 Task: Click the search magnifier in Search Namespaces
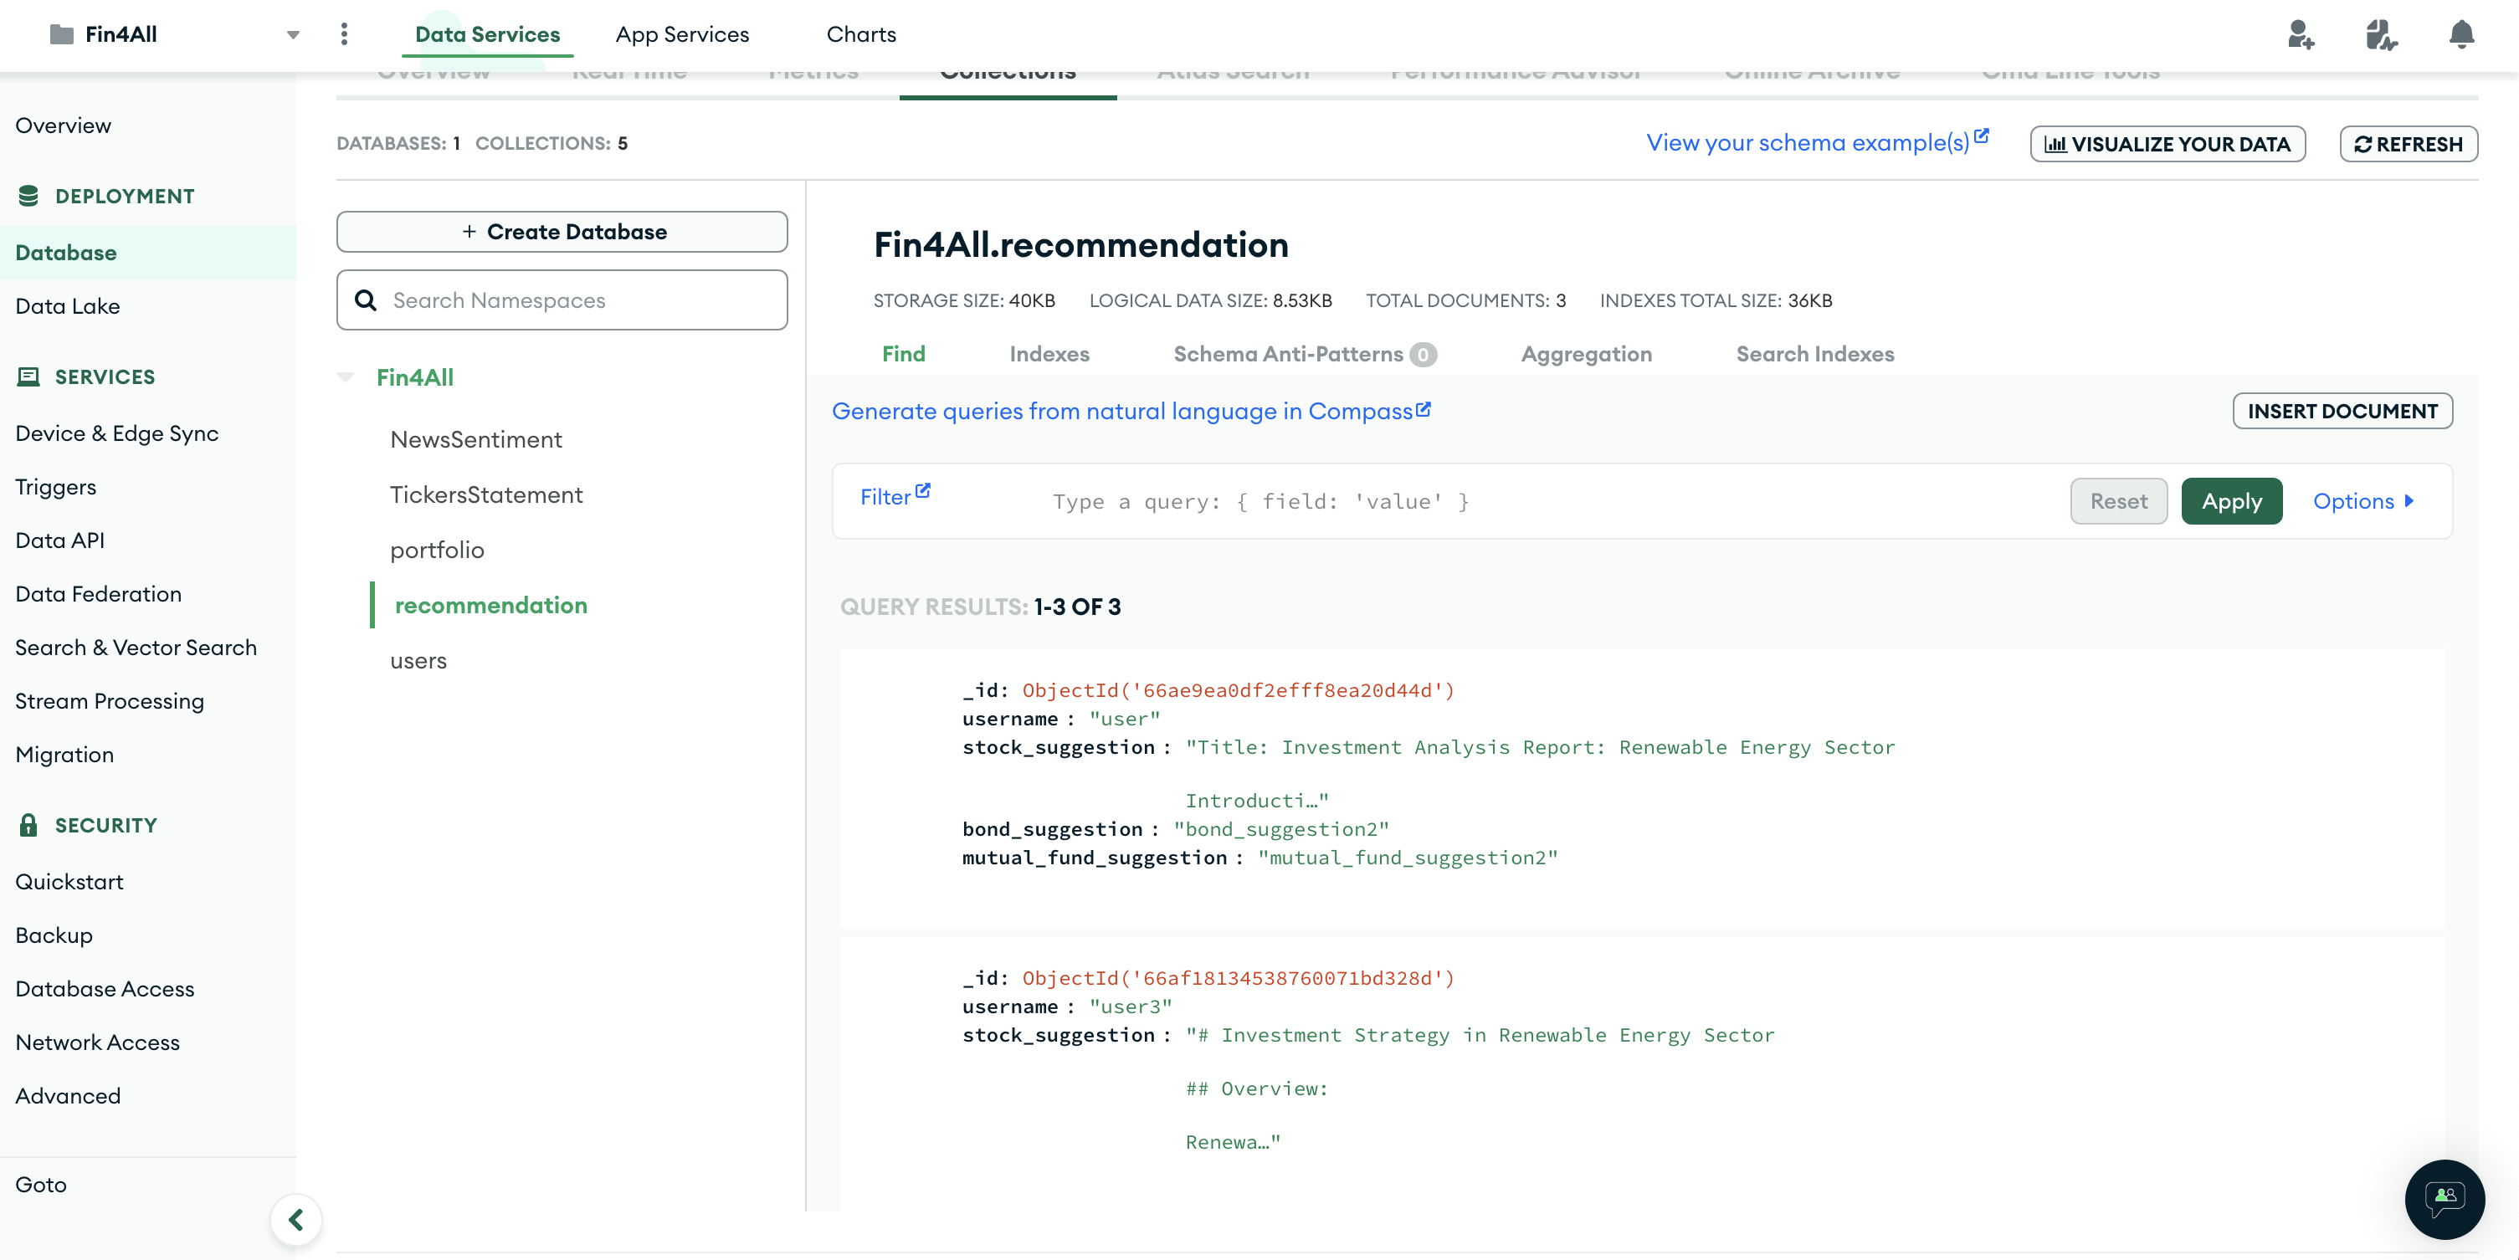tap(366, 300)
